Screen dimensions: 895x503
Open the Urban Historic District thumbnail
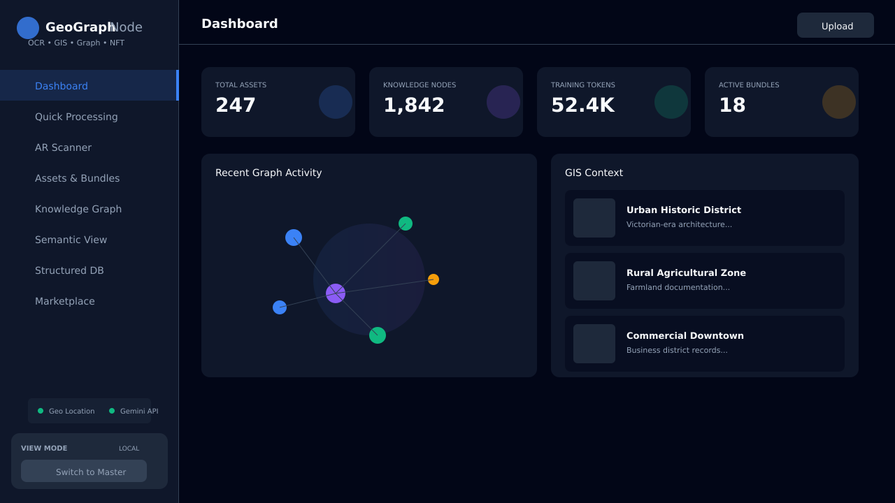coord(594,218)
